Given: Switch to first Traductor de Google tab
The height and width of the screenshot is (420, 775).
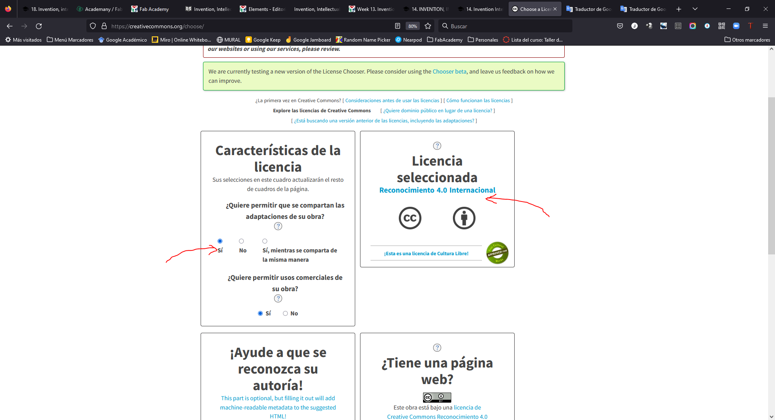Looking at the screenshot, I should click(589, 9).
